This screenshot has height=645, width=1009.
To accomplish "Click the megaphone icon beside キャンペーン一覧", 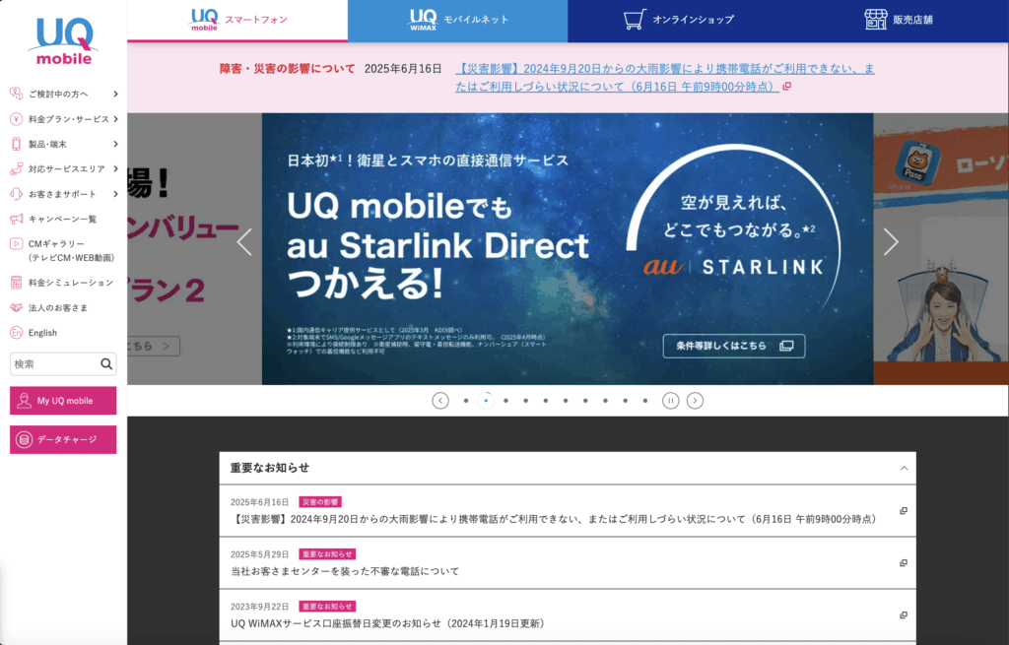I will (16, 220).
